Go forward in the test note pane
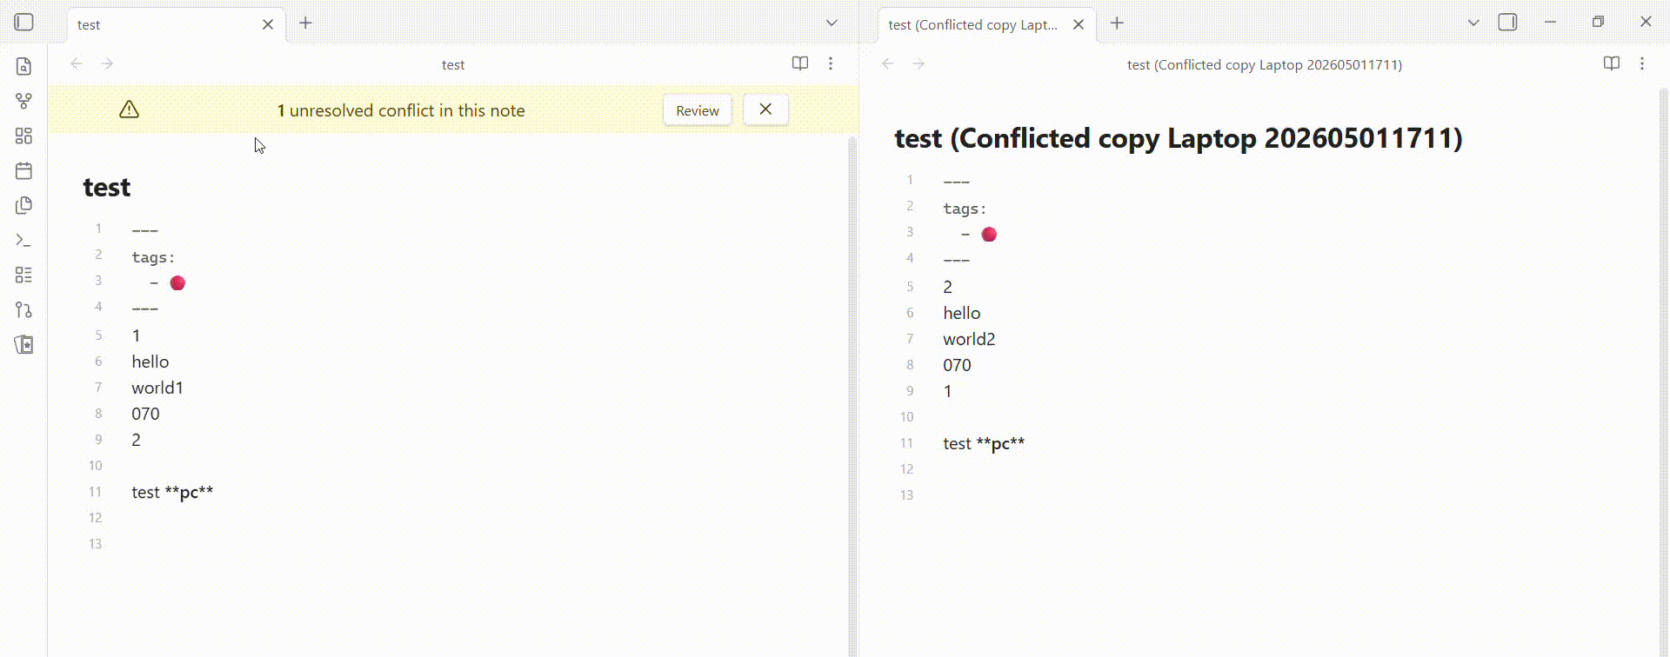Viewport: 1670px width, 657px height. pos(107,63)
